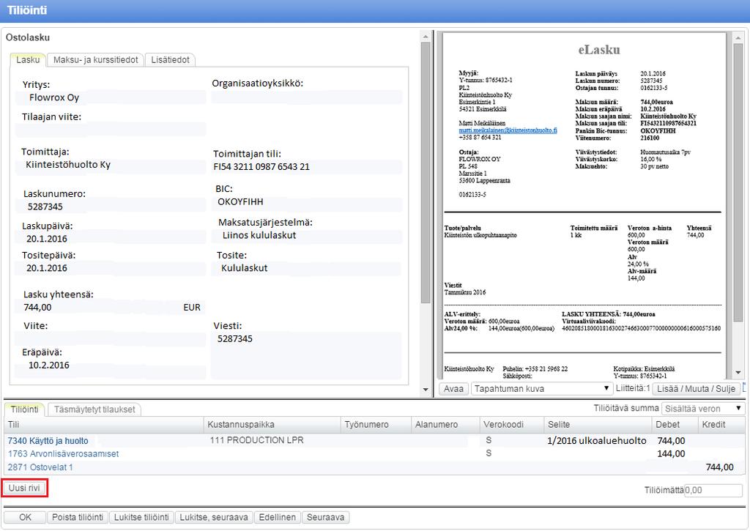Select the Tiliöinti tab
750x531 pixels.
tap(24, 409)
